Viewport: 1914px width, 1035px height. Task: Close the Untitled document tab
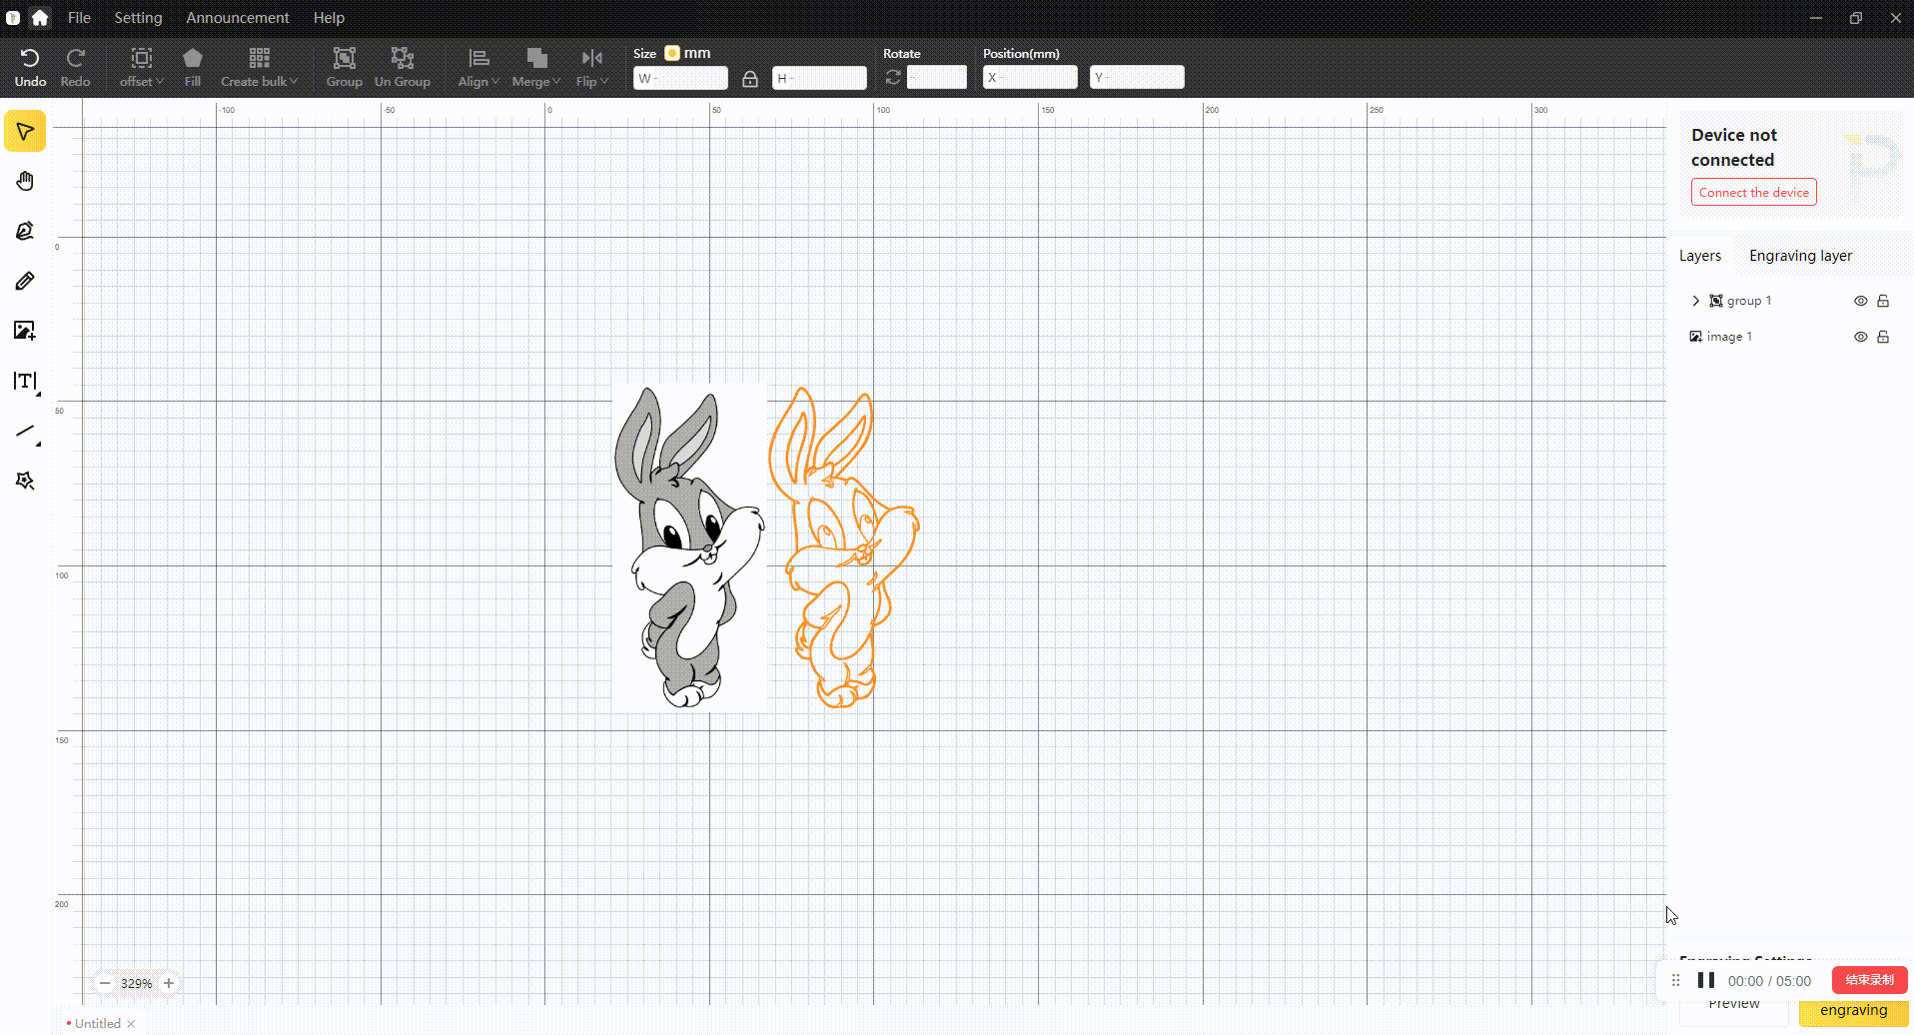click(131, 1023)
